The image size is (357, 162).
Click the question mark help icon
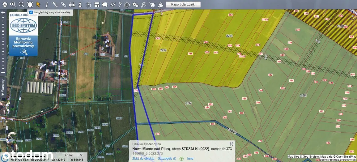[120, 4]
